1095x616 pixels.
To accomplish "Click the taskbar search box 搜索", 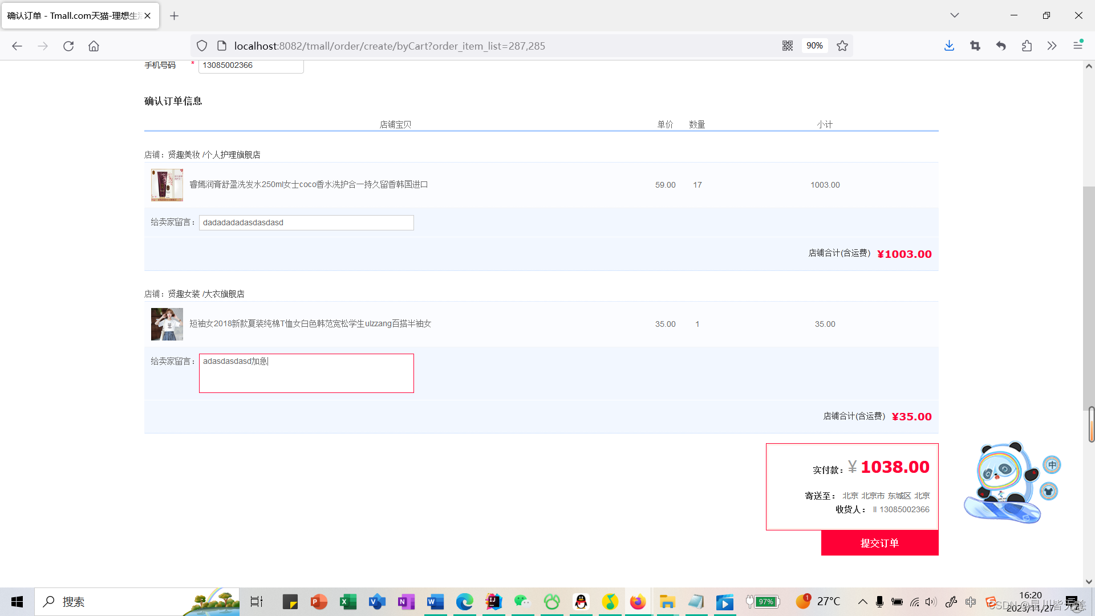I will [x=137, y=602].
